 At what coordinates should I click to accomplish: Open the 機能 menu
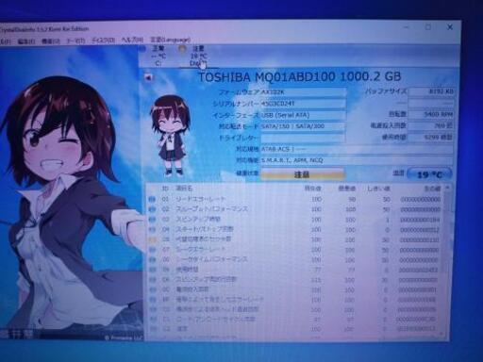coord(51,41)
